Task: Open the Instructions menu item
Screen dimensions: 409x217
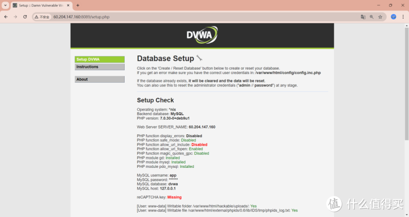Action: (x=99, y=67)
